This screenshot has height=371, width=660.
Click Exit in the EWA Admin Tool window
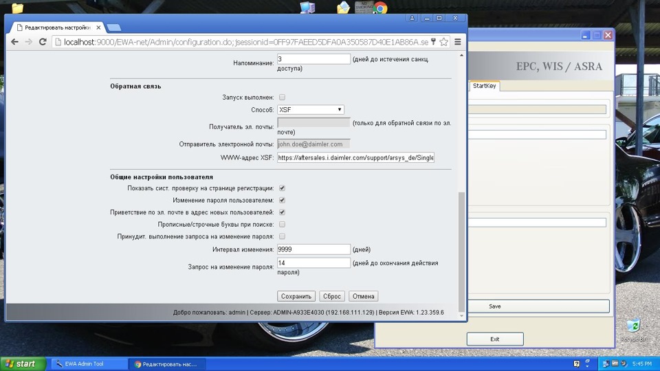click(495, 339)
